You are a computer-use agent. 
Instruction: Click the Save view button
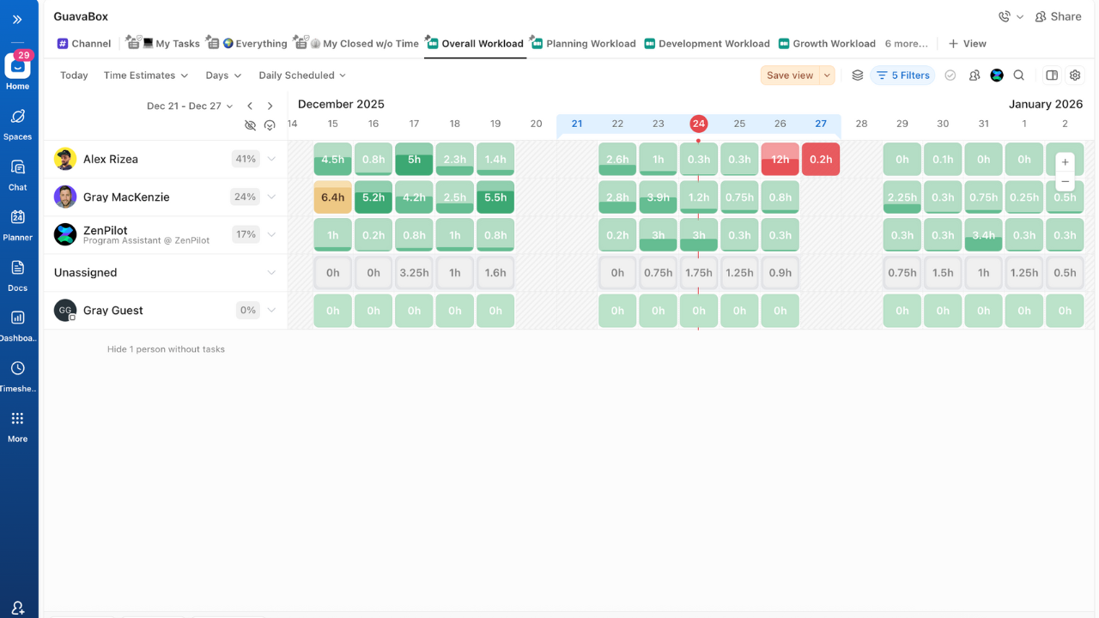point(789,76)
